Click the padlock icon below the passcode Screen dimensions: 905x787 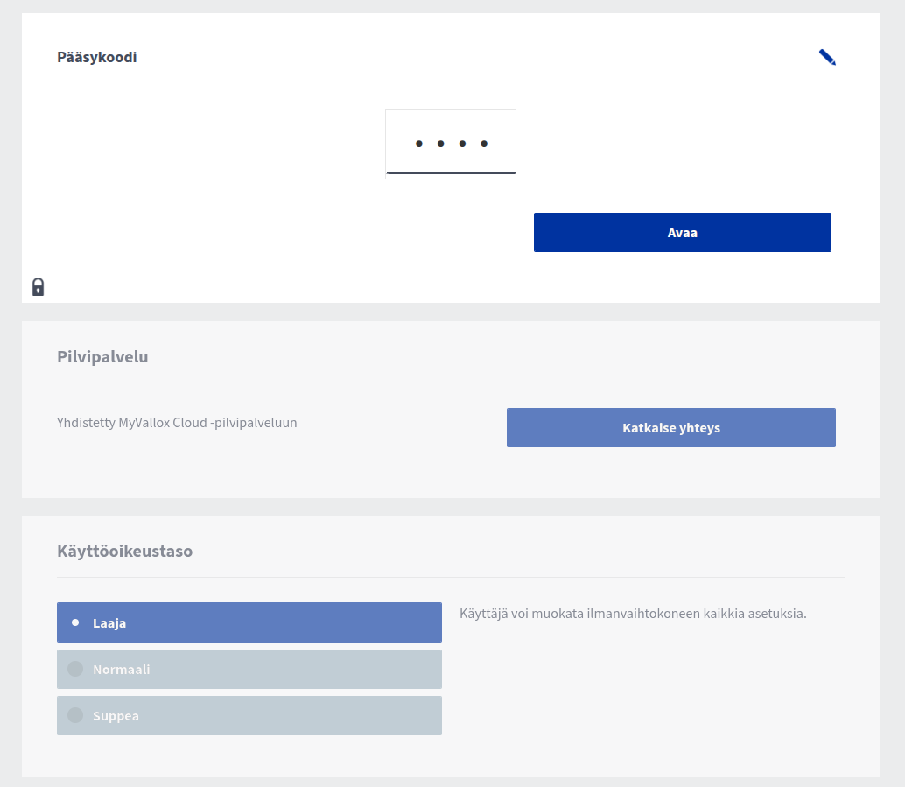[38, 286]
